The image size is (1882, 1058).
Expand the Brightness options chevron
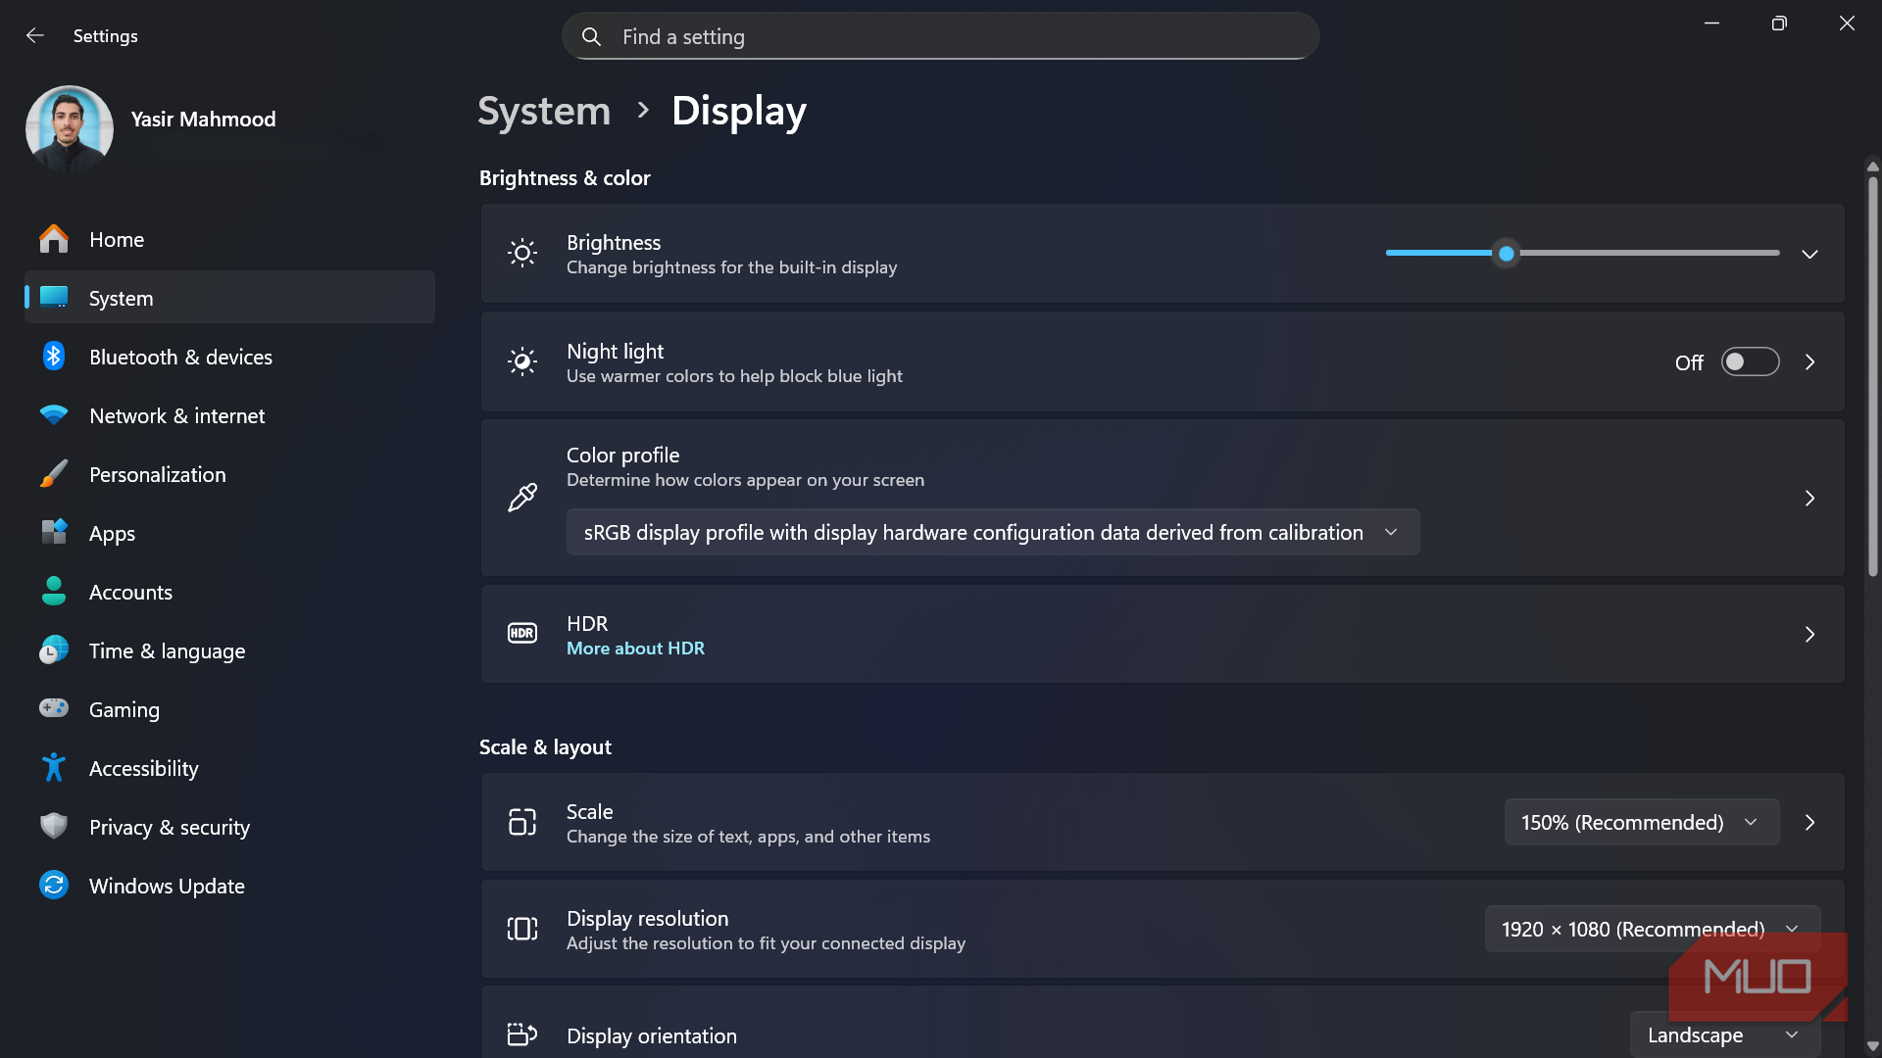point(1809,254)
